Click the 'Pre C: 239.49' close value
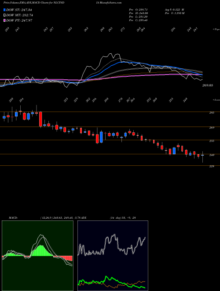The width and height of the screenshot is (220, 291). tap(138, 20)
